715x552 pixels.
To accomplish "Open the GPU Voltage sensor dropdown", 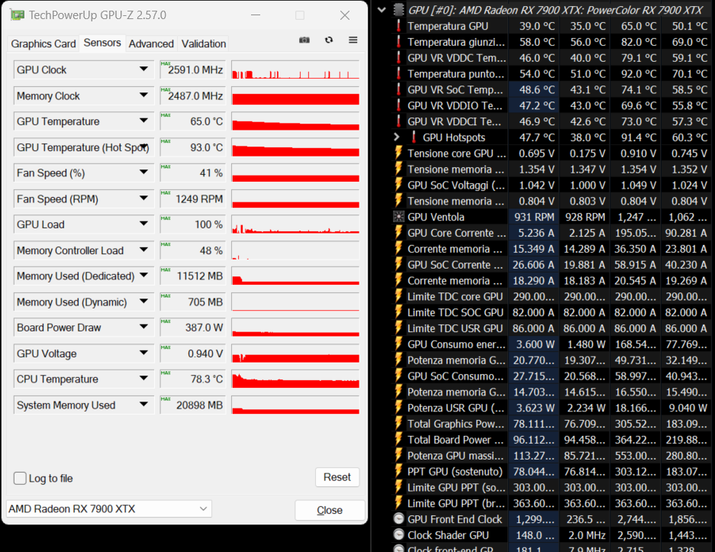I will [143, 353].
